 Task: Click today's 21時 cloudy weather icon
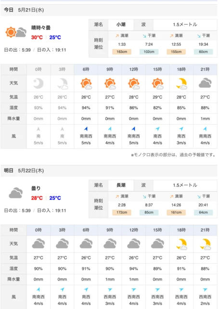pyautogui.click(x=205, y=83)
